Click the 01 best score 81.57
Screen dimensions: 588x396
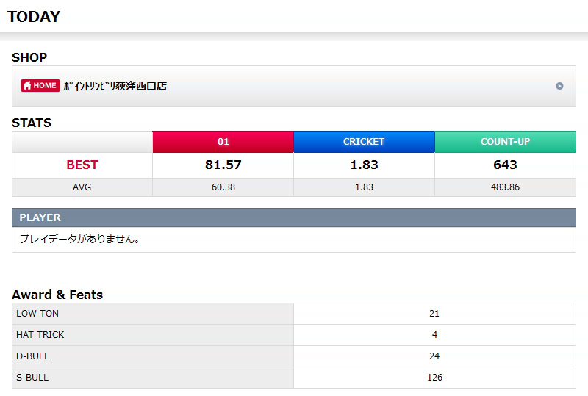click(223, 165)
